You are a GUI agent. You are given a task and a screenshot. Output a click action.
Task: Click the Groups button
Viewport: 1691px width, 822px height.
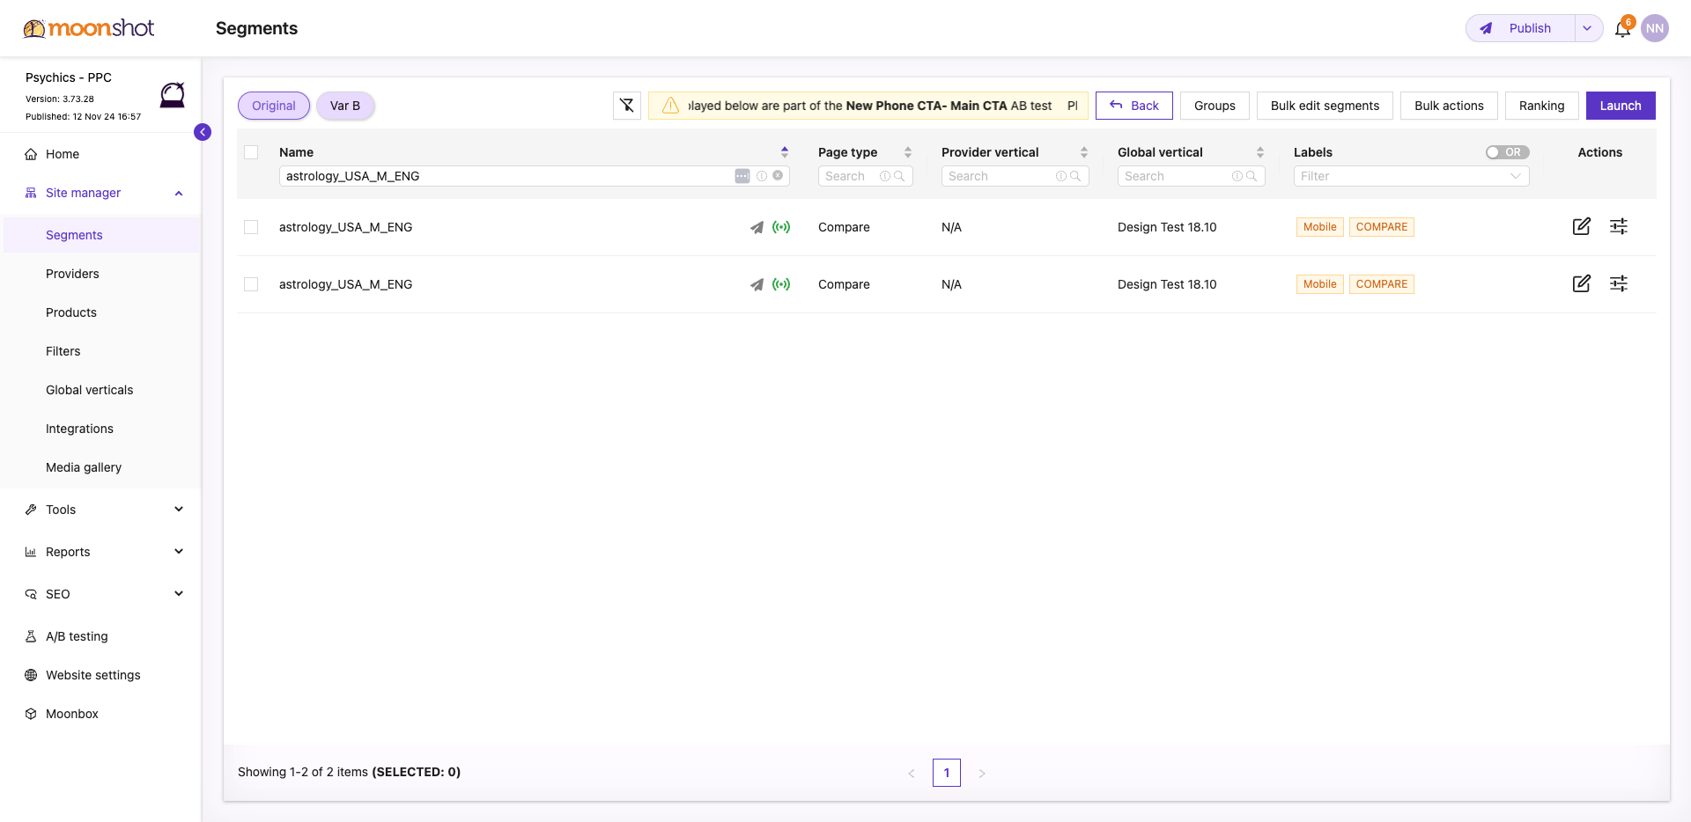(1215, 106)
